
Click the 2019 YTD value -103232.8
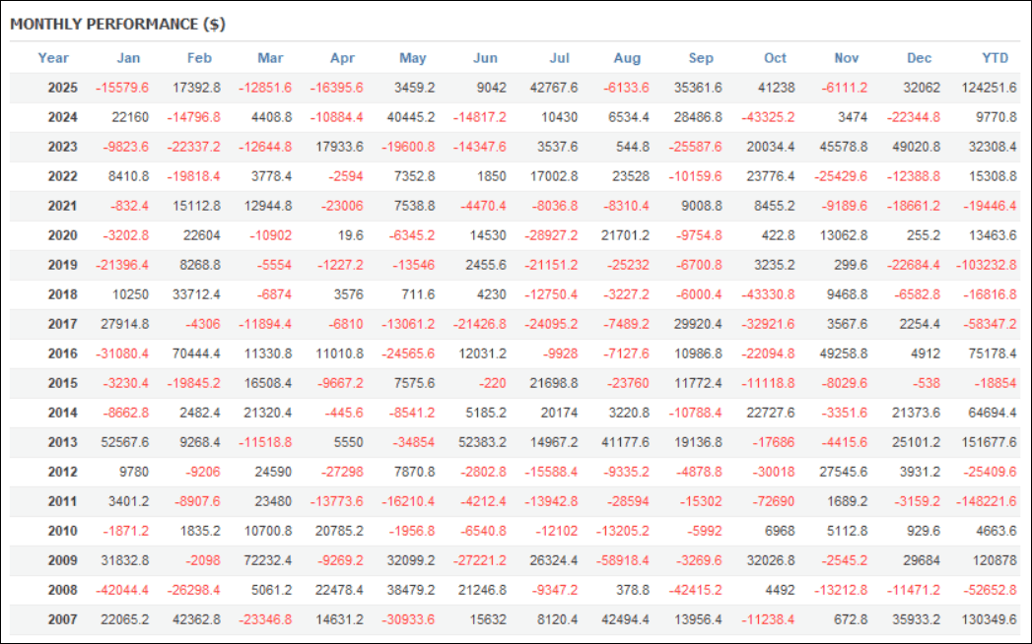coord(985,265)
